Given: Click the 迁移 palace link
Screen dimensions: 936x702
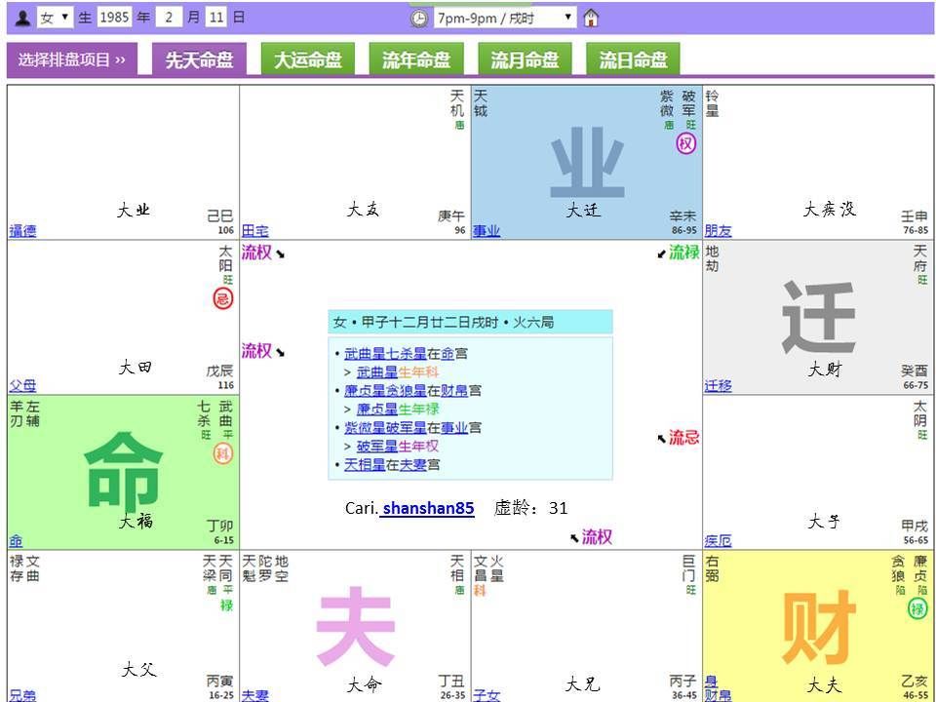Looking at the screenshot, I should (x=719, y=386).
